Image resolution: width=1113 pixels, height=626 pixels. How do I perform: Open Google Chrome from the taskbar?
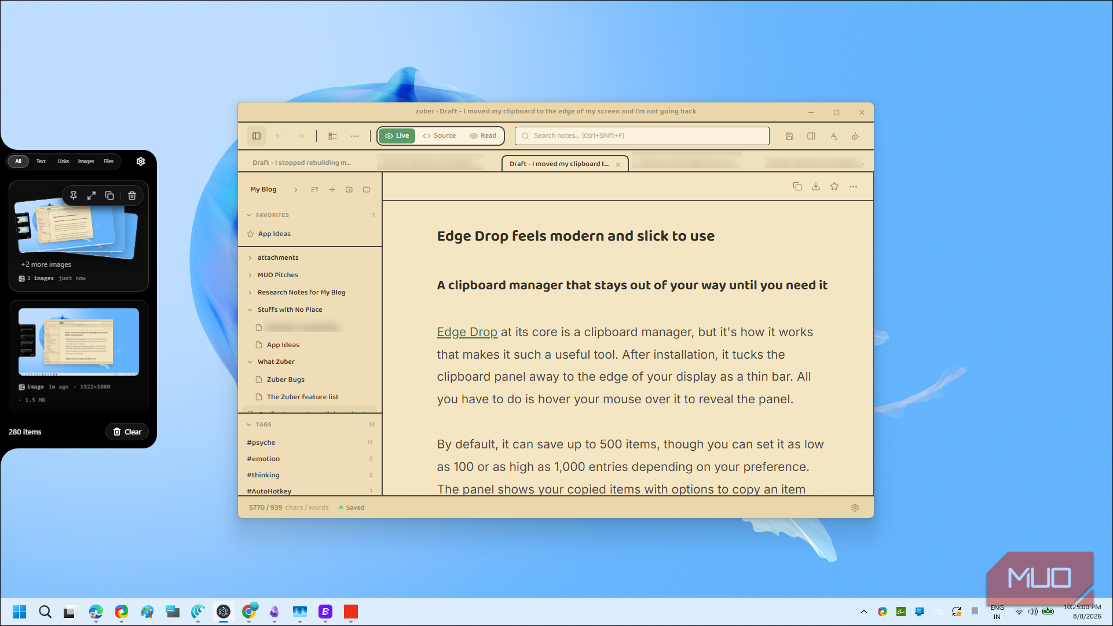[x=249, y=612]
